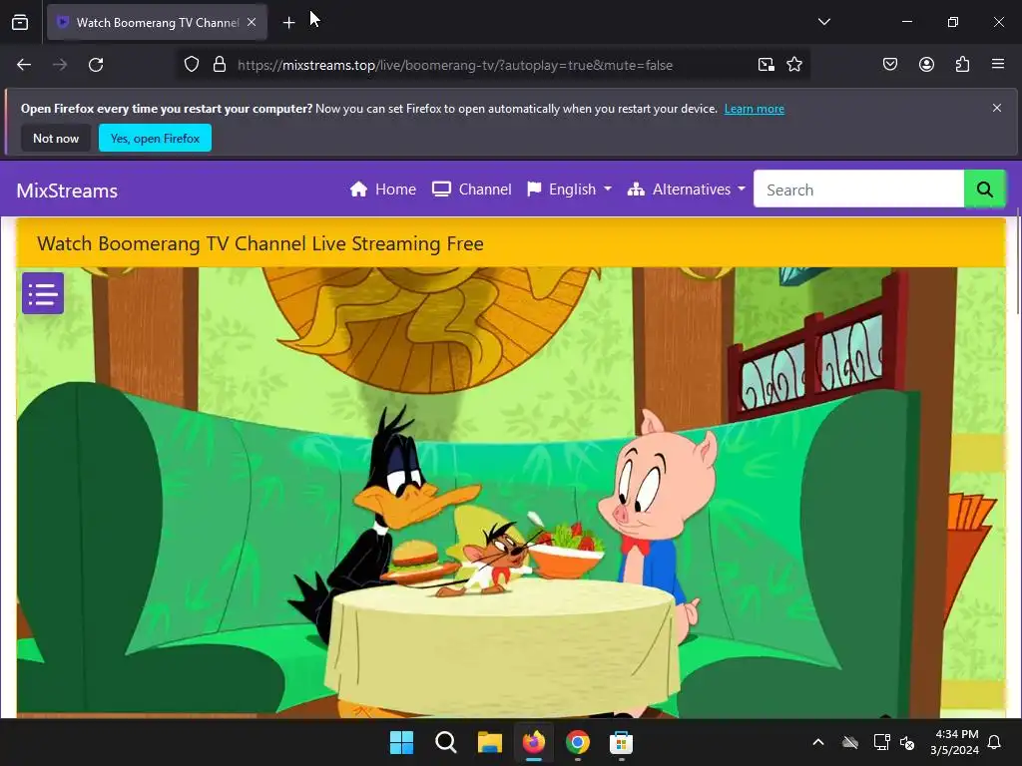Image resolution: width=1022 pixels, height=766 pixels.
Task: Expand the English language dropdown
Action: coord(570,190)
